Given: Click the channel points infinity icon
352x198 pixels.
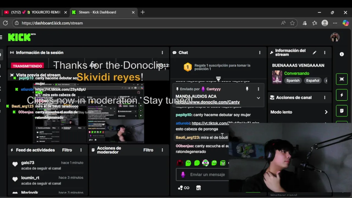Looking at the screenshot, I should point(184,188).
